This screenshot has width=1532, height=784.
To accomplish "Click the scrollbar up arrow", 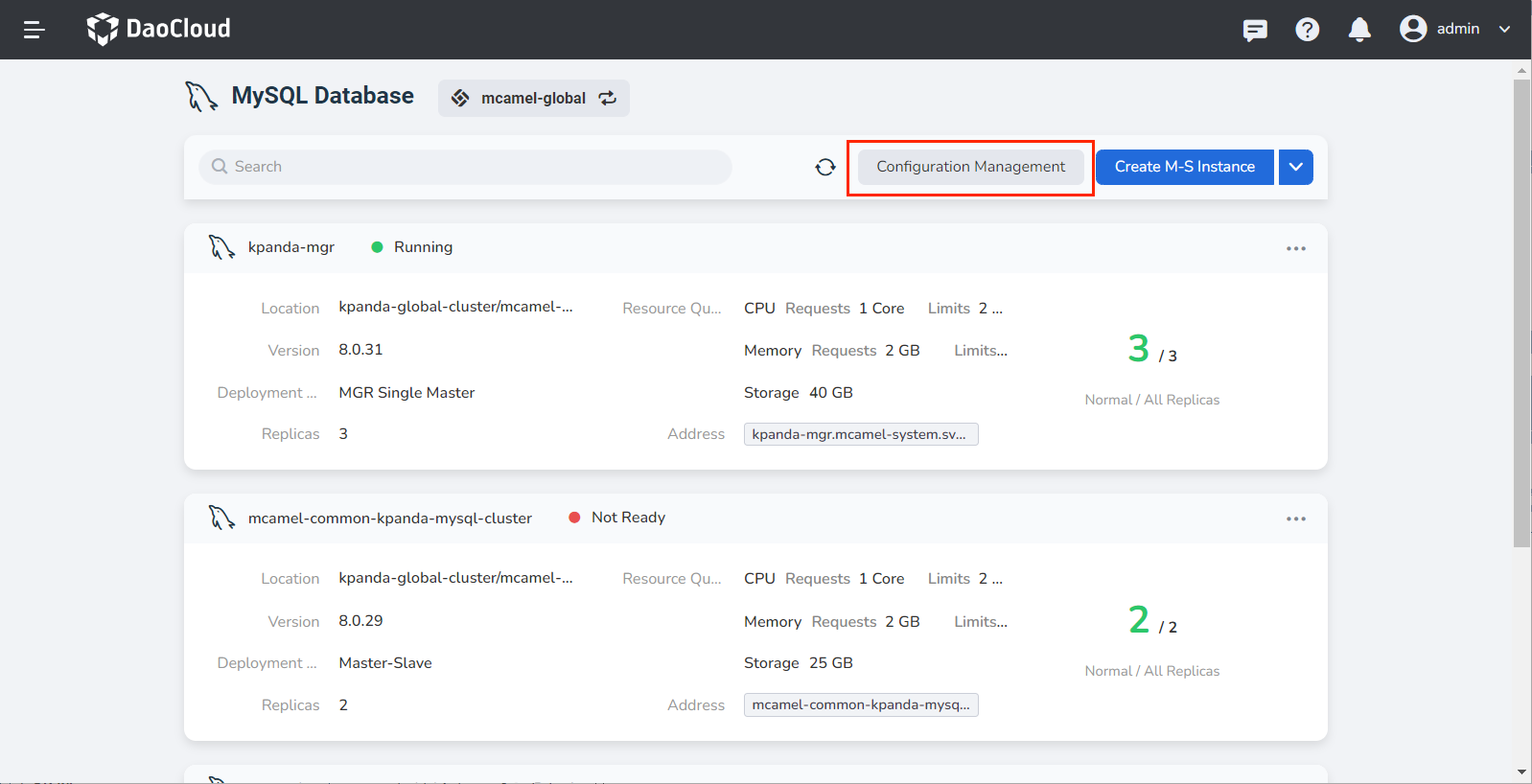I will 1521,70.
